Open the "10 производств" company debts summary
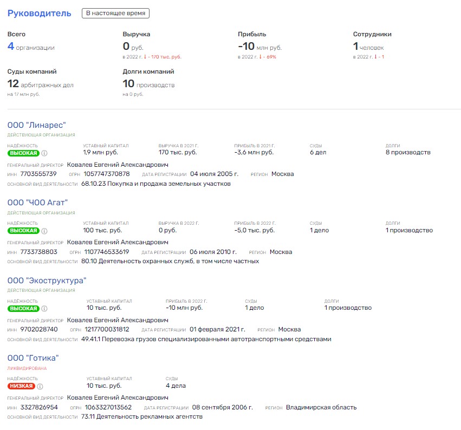461x430 pixels. pyautogui.click(x=148, y=84)
